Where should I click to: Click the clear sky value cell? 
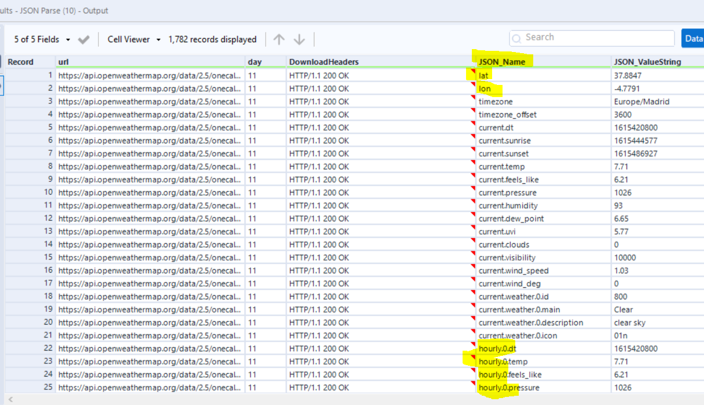click(657, 322)
